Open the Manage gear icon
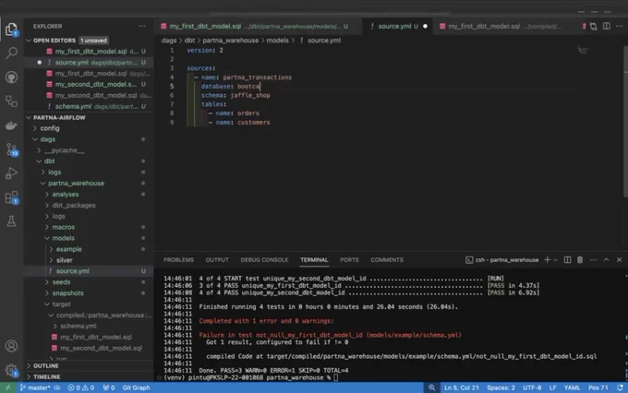 (x=12, y=370)
